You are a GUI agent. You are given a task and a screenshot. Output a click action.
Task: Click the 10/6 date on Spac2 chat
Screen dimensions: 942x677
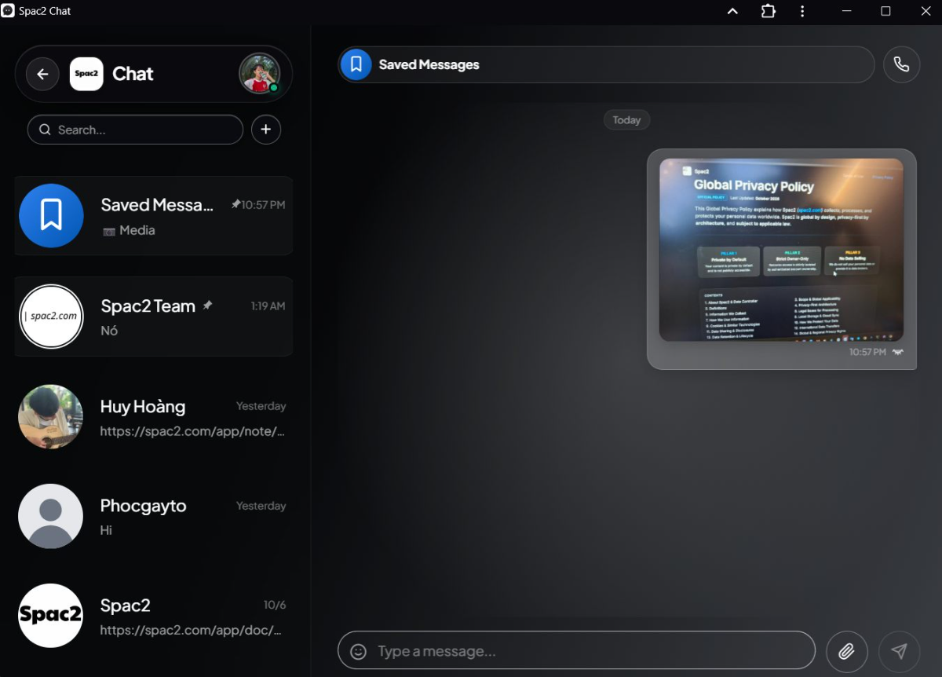[275, 606]
